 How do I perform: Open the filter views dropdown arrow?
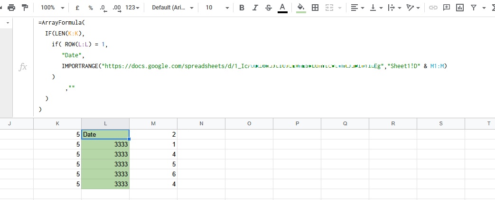click(484, 8)
